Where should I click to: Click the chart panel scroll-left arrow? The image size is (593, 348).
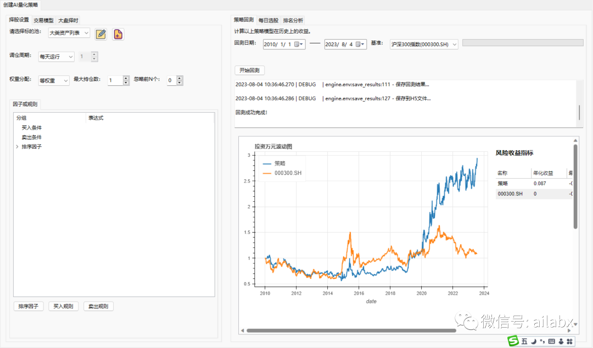click(x=243, y=330)
